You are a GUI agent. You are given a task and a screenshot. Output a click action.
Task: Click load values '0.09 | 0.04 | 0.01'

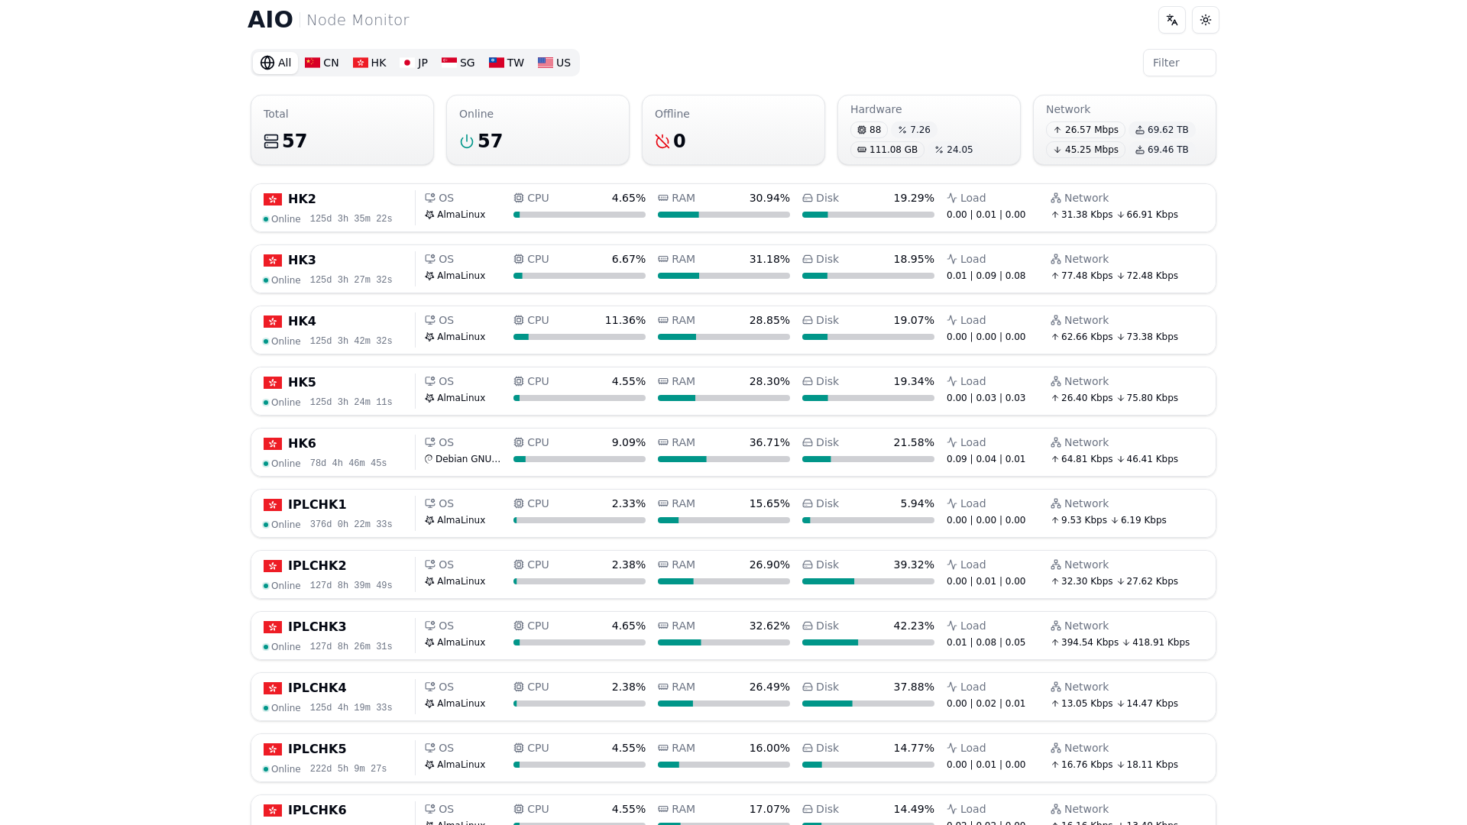(986, 459)
